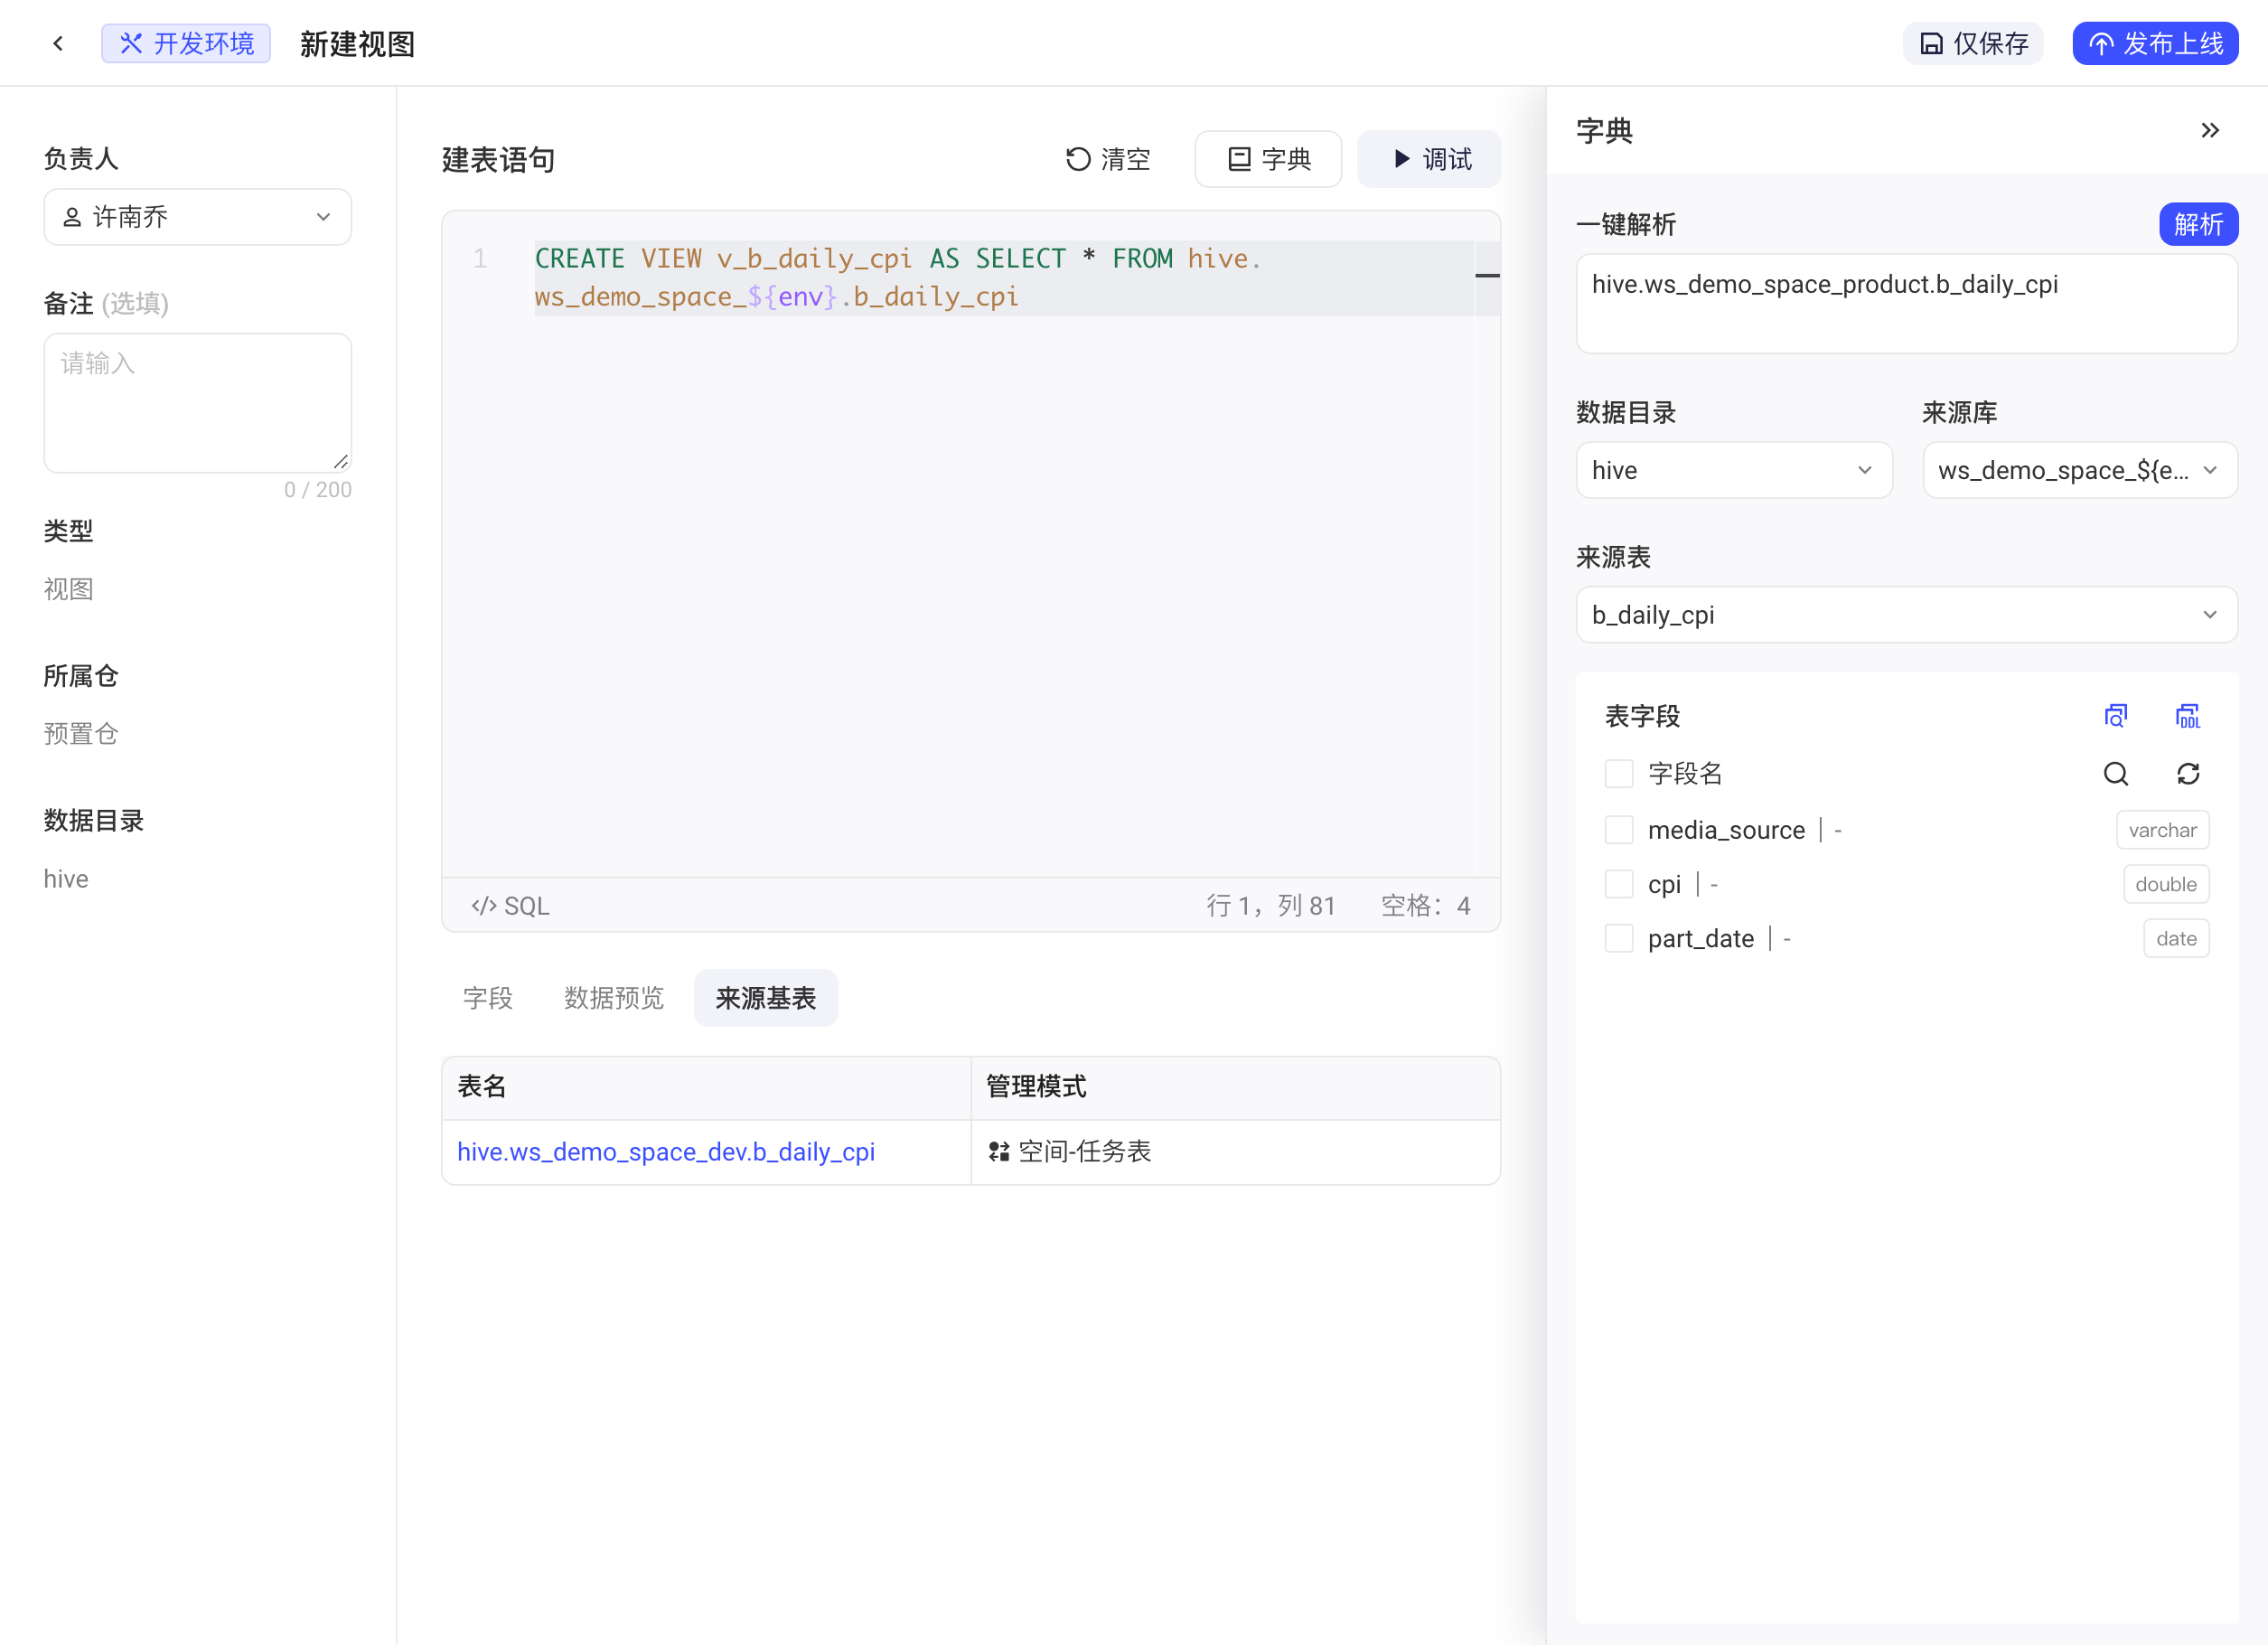Run 调试 debug on the statement

click(x=1429, y=159)
